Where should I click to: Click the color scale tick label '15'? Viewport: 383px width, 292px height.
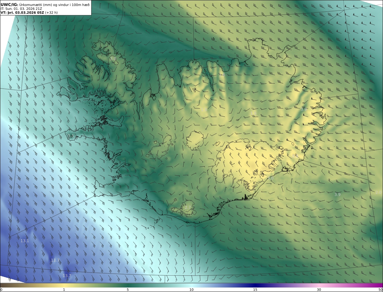[255, 290]
